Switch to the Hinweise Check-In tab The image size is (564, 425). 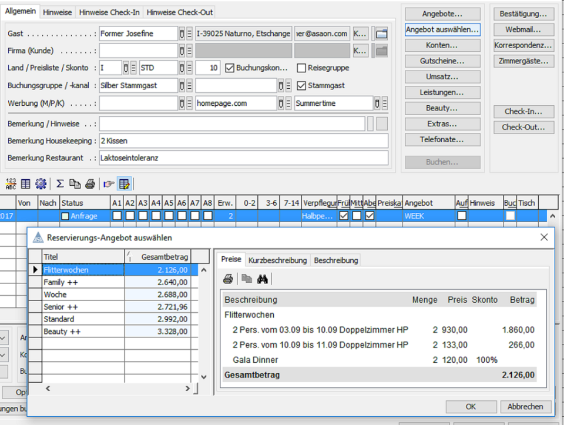tap(109, 12)
